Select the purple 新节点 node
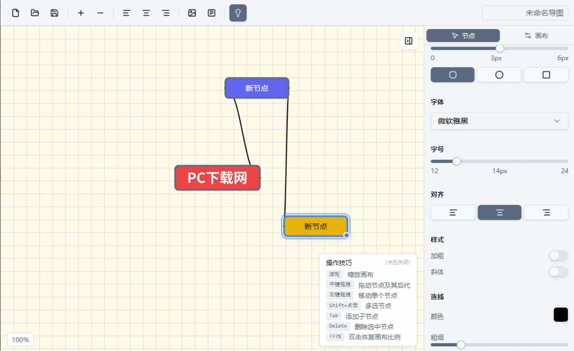Viewport: 574px width, 351px height. pyautogui.click(x=257, y=88)
